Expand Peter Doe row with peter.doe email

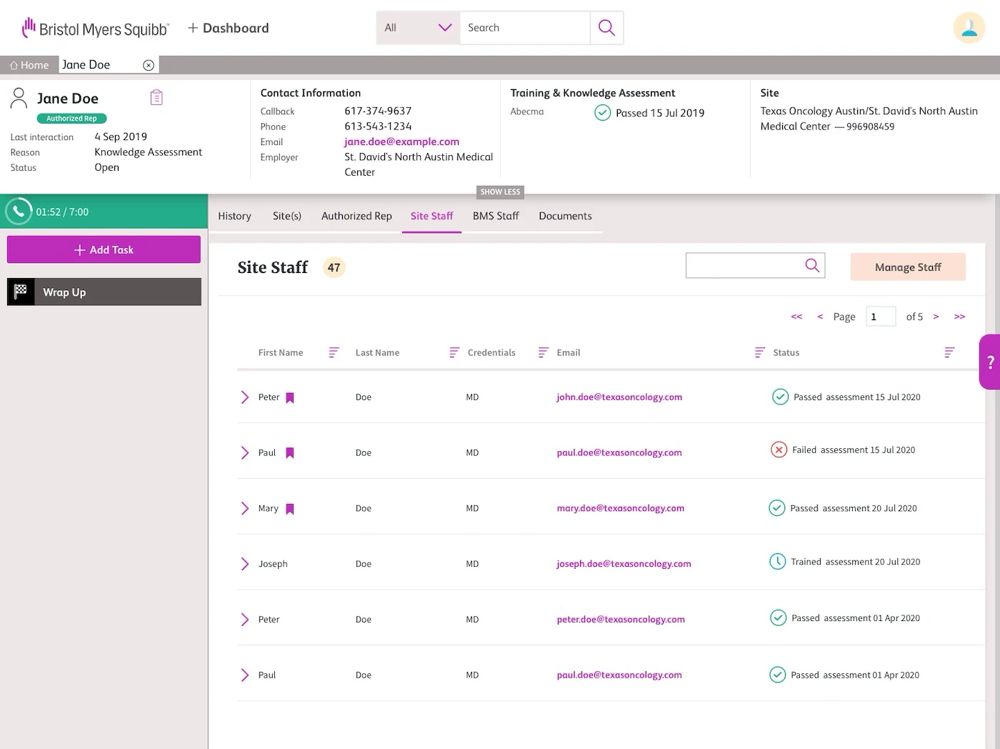(x=244, y=620)
